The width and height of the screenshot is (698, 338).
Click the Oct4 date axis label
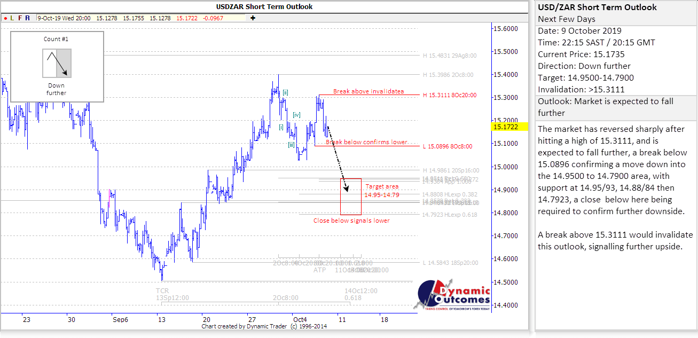click(x=300, y=319)
